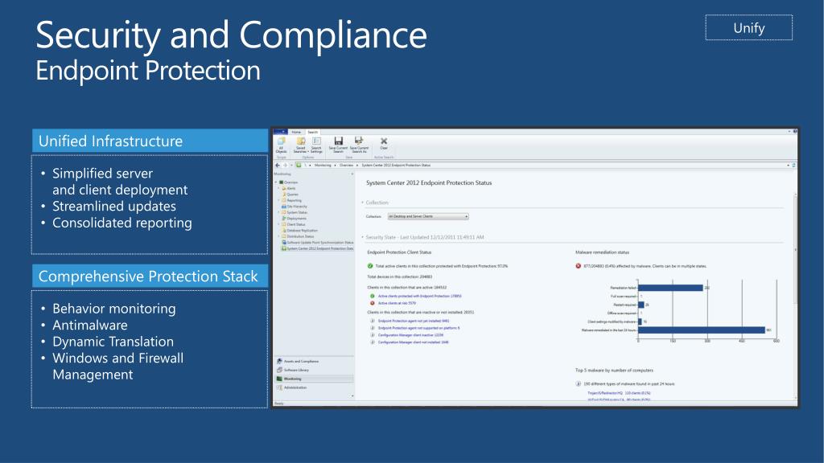Click the Remediation failed chart bar
This screenshot has height=463, width=824.
point(670,288)
